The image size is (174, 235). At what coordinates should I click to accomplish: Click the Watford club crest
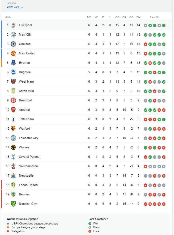[13, 129]
